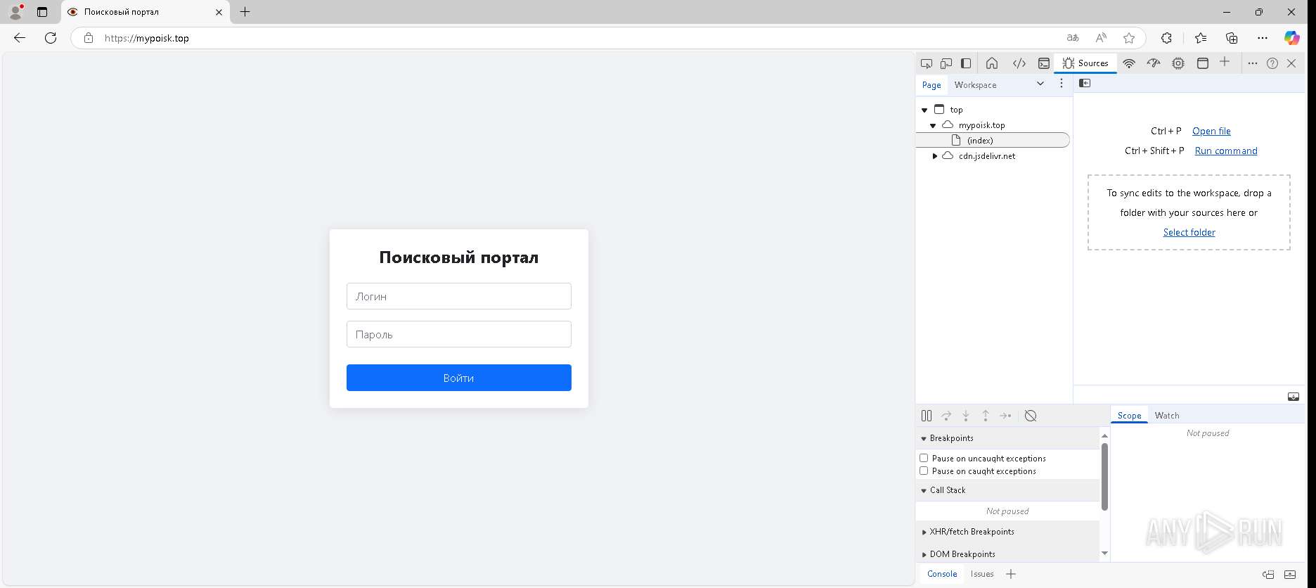The height and width of the screenshot is (588, 1316).
Task: Switch to the Workspace navigator tab
Action: tap(975, 84)
